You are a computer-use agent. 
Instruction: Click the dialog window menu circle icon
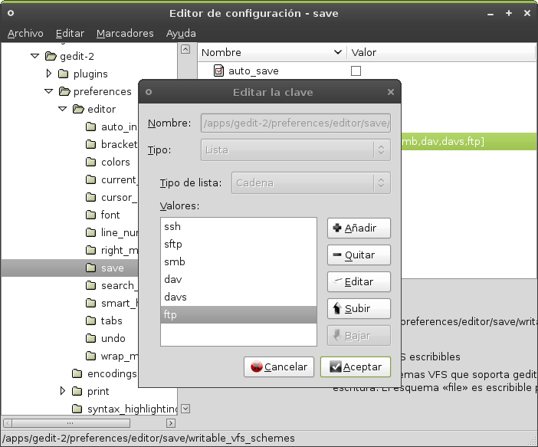pyautogui.click(x=149, y=92)
